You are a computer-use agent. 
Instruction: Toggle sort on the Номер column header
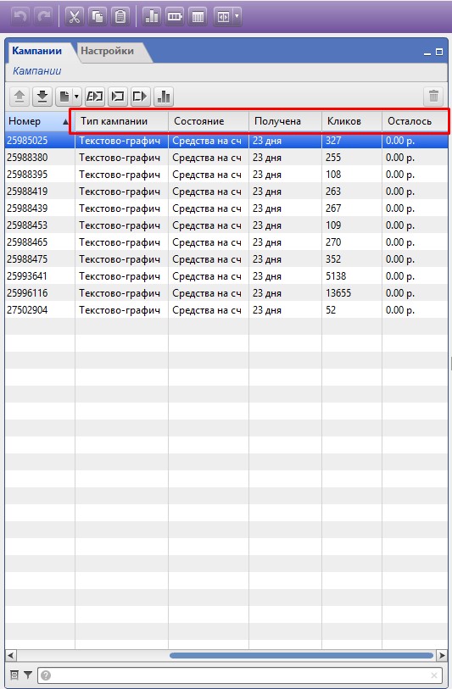(x=40, y=121)
